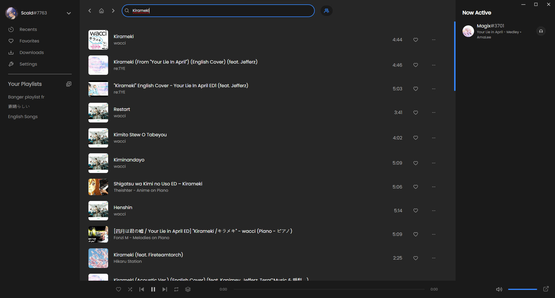
Task: Open more options for Kimito Stew O Tabeyou
Action: [434, 138]
